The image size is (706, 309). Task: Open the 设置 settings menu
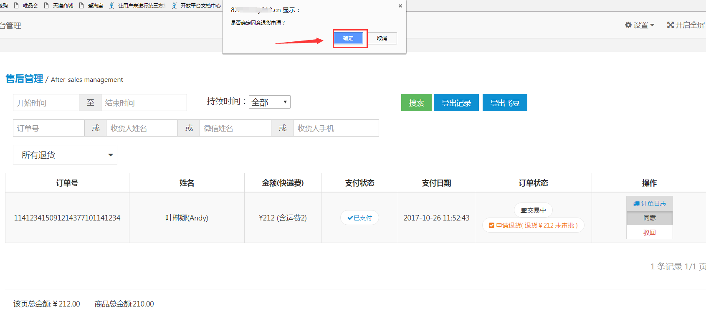pyautogui.click(x=640, y=25)
